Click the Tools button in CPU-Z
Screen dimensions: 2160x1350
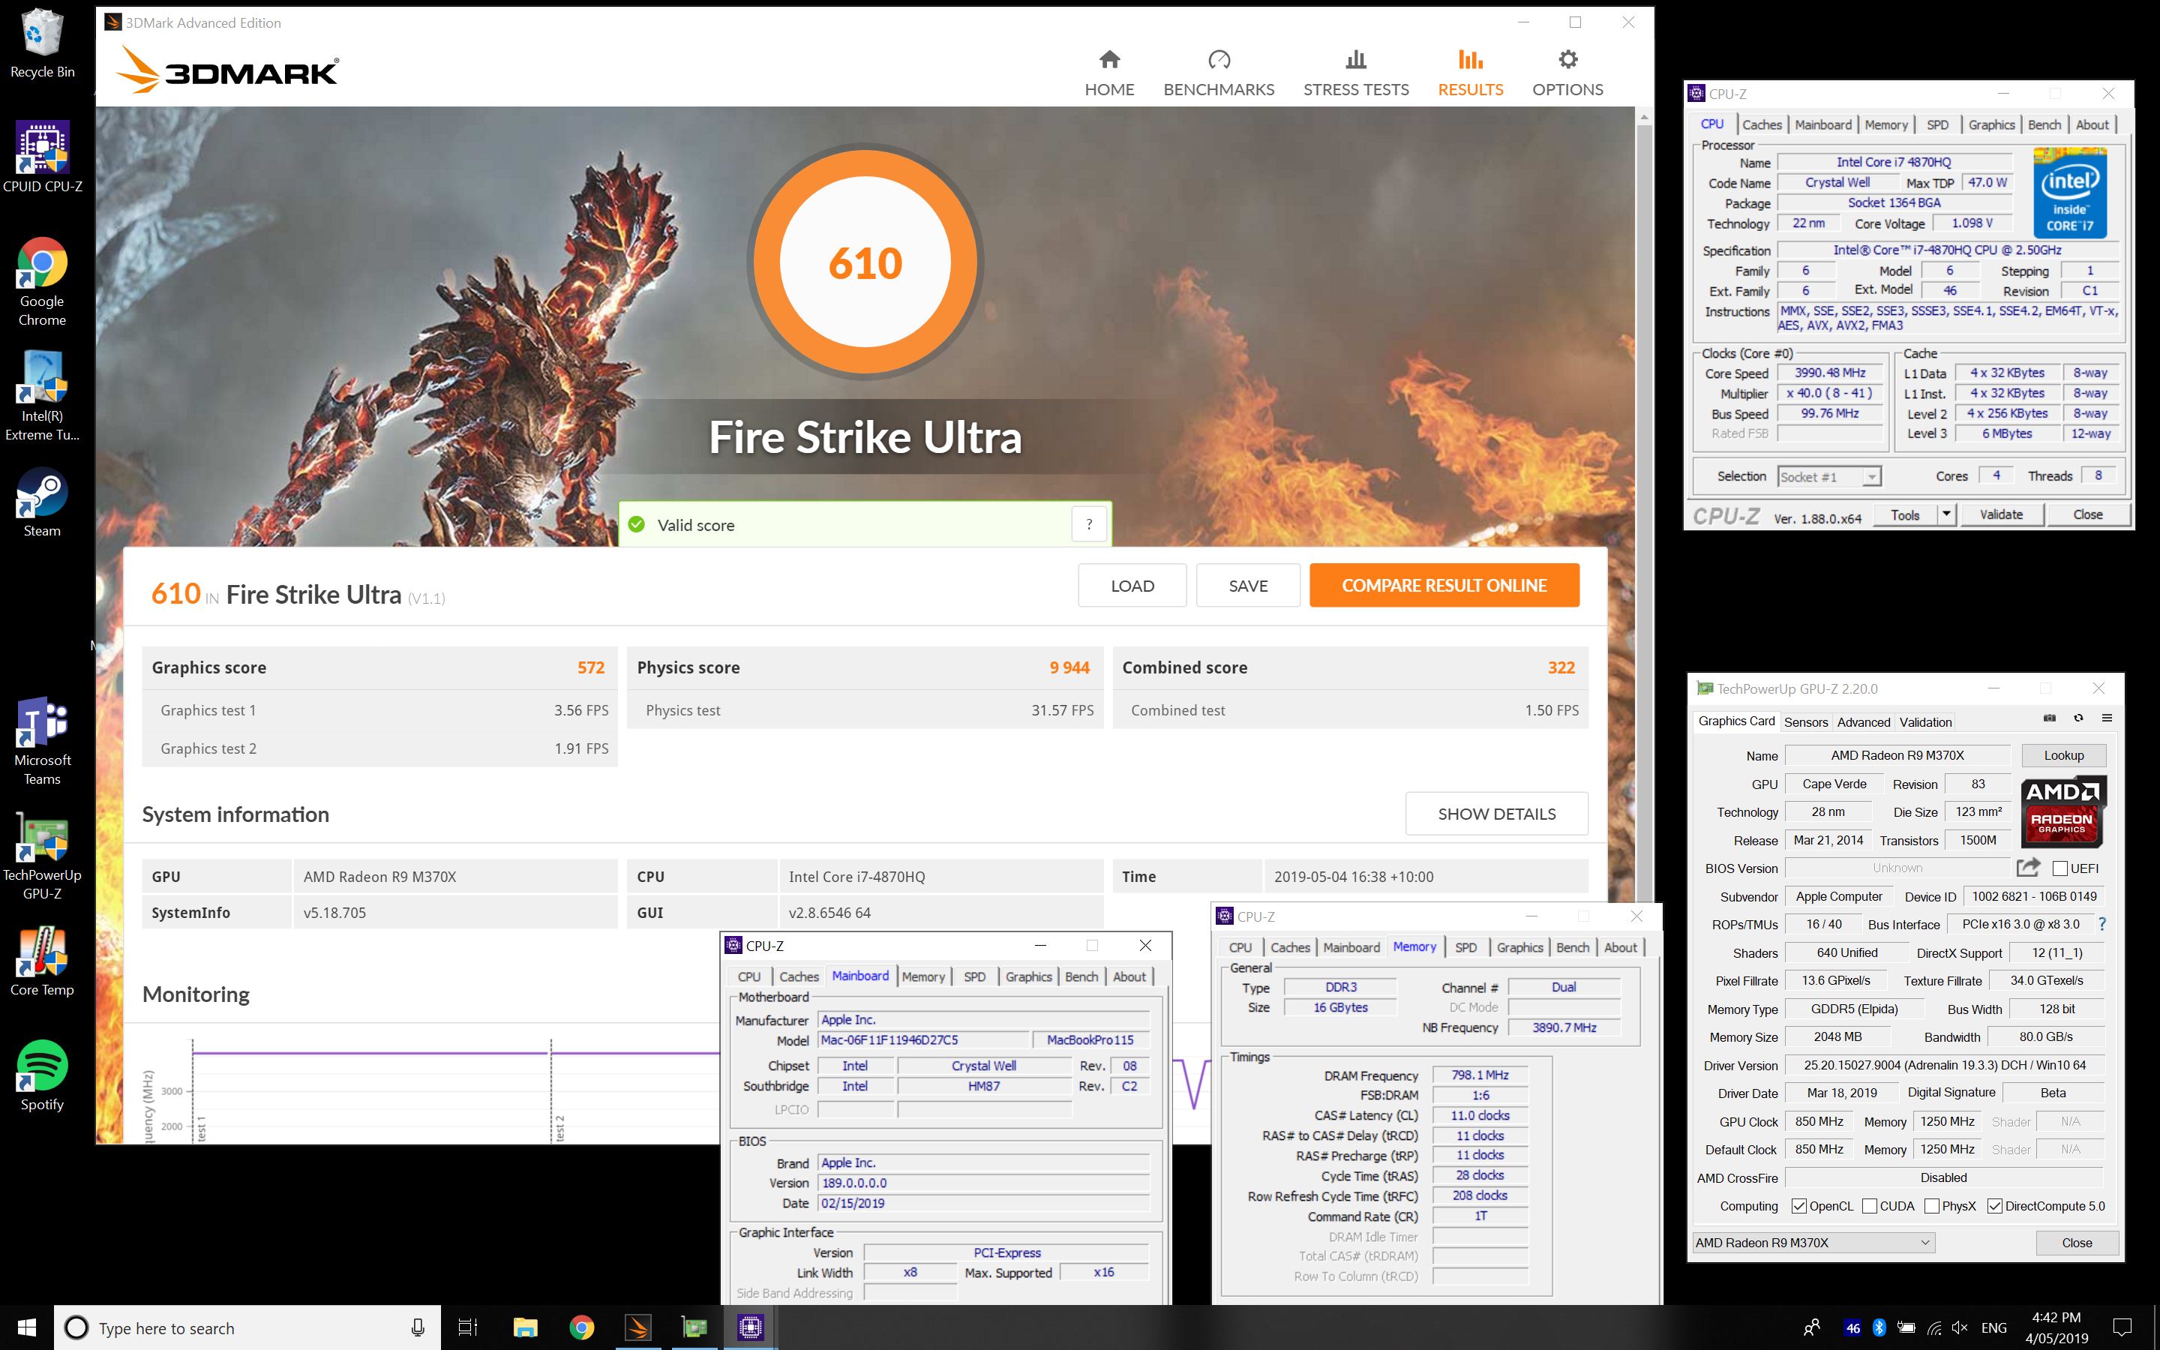1905,514
